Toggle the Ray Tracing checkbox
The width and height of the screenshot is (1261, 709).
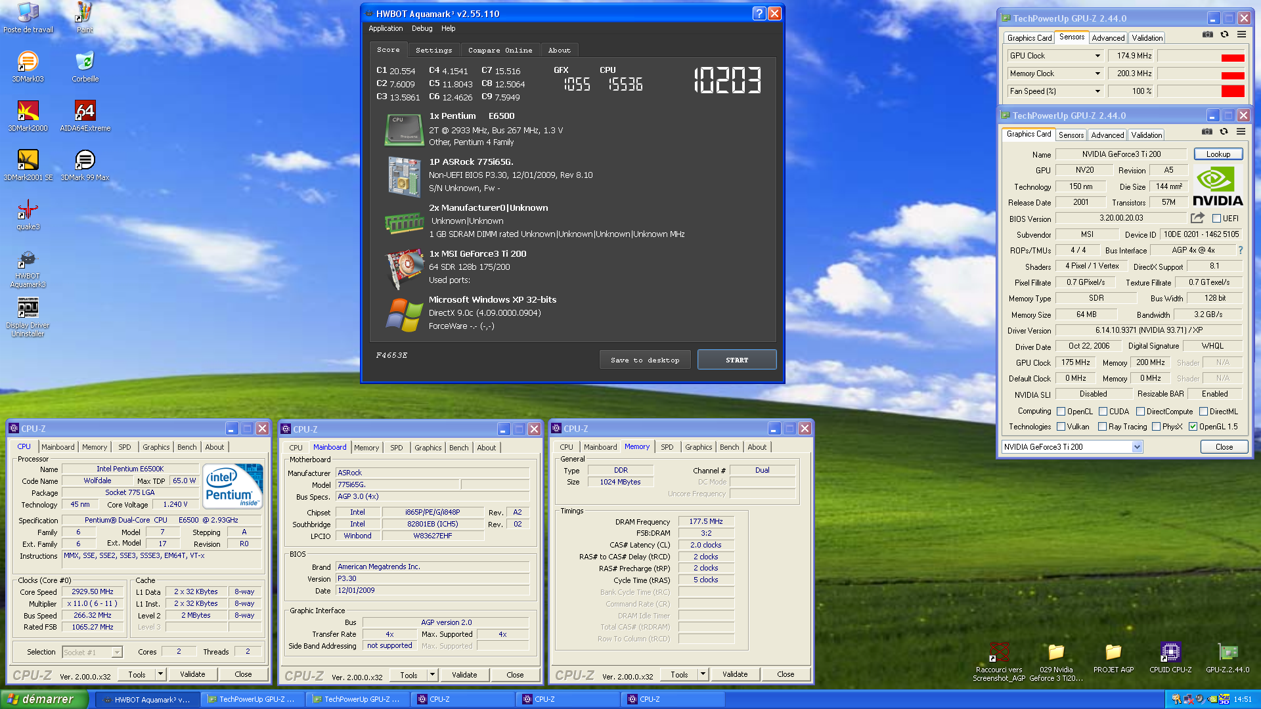1102,427
